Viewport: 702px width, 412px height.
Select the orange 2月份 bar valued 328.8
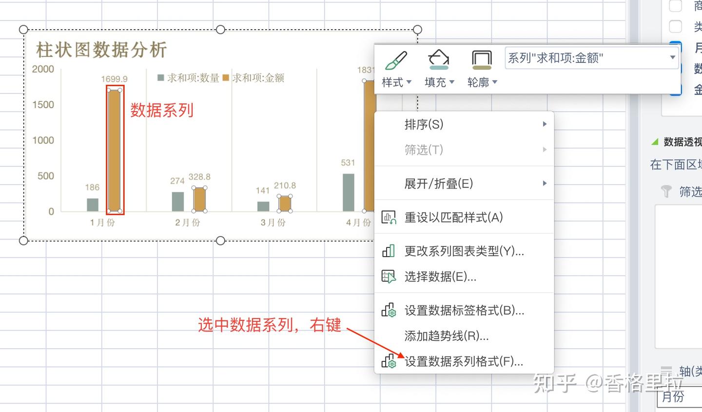click(199, 200)
